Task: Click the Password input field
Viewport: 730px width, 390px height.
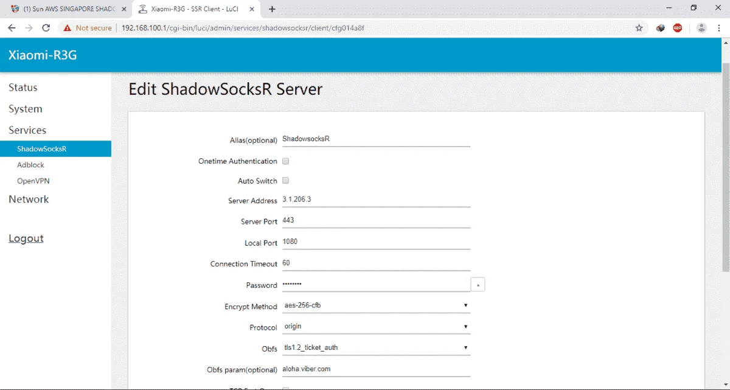Action: 376,284
